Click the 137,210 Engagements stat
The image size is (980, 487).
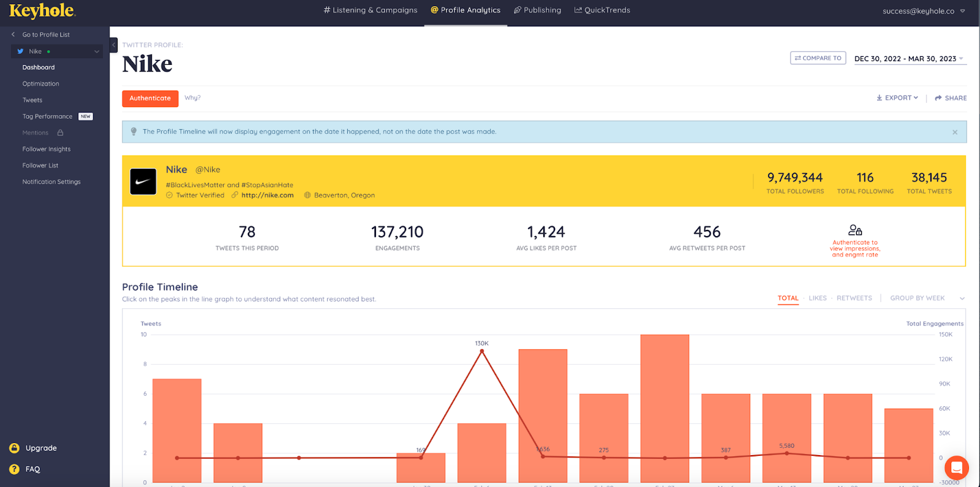point(398,237)
